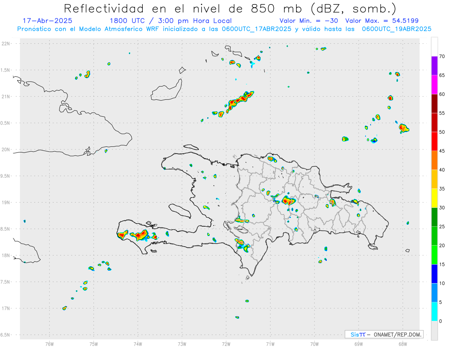Click the '72W' longitude label
452x349 pixels.
coord(226,344)
